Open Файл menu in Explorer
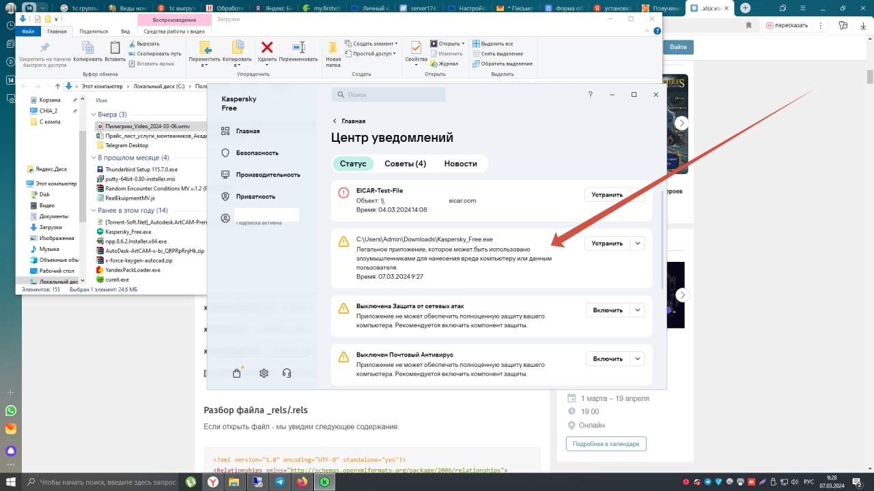The image size is (874, 491). pyautogui.click(x=28, y=31)
